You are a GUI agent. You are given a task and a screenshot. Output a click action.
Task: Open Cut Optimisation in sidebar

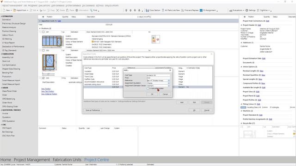click(x=9, y=65)
